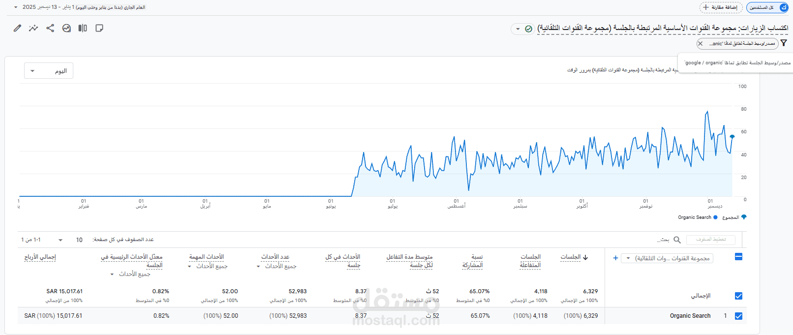793x335 pixels.
Task: Open جميع الأحداث dropdown under عدد الأحداث
Action: [276, 266]
